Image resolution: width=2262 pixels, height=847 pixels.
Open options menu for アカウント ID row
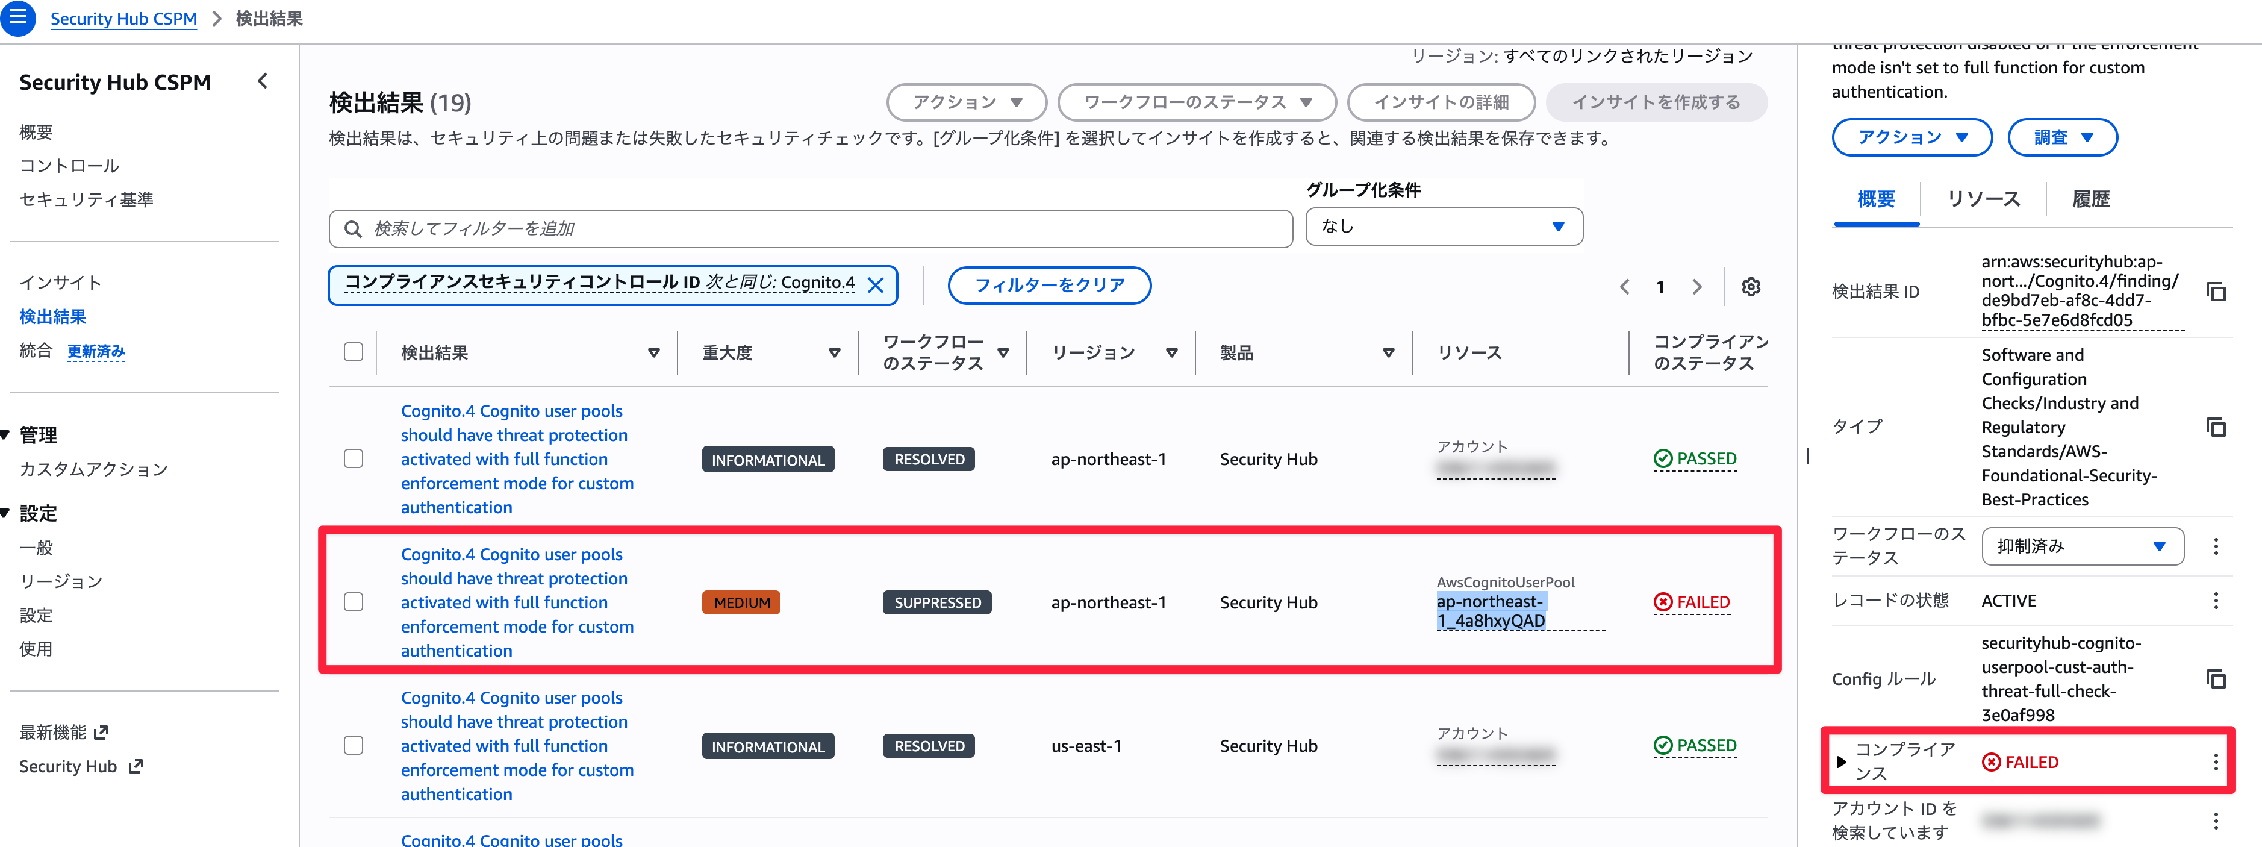(2216, 820)
